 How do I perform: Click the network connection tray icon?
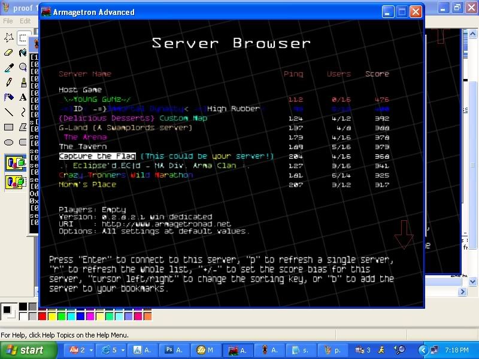pyautogui.click(x=433, y=350)
